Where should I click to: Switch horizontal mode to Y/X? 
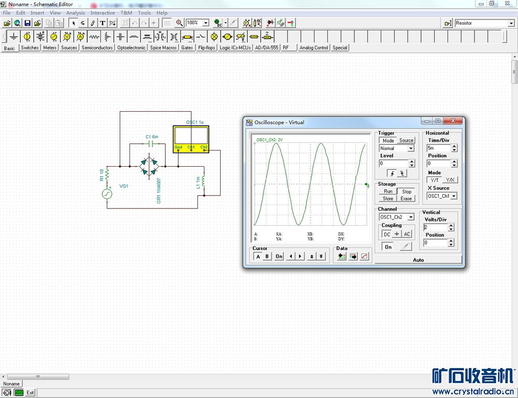(450, 180)
